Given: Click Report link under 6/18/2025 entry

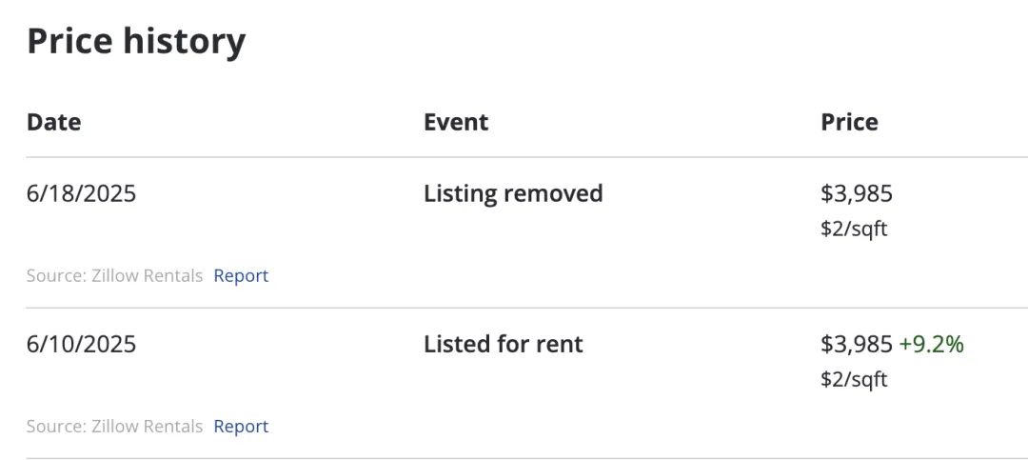Looking at the screenshot, I should [241, 276].
